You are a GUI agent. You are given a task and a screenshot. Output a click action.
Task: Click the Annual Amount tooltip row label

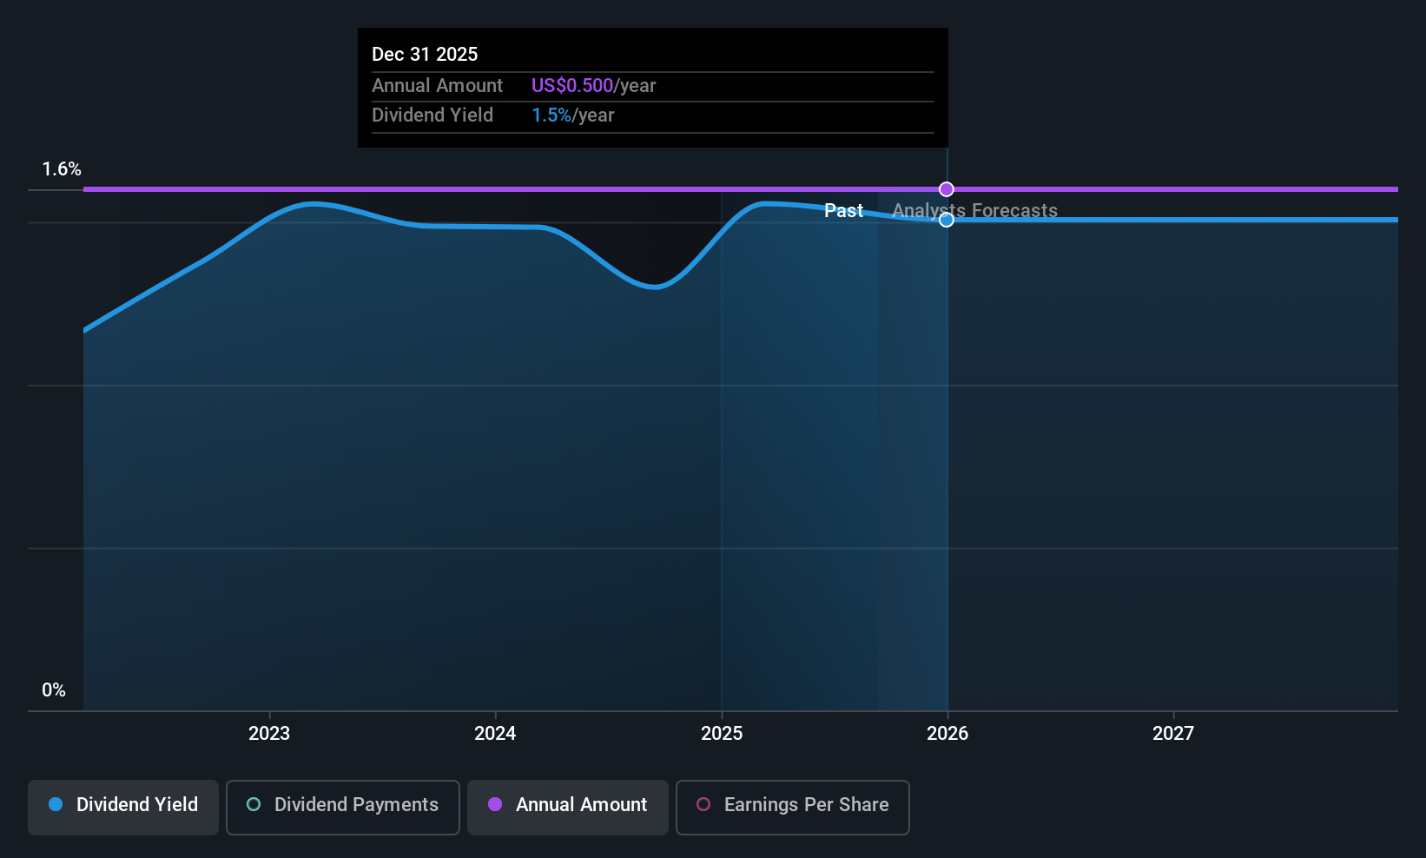[438, 86]
